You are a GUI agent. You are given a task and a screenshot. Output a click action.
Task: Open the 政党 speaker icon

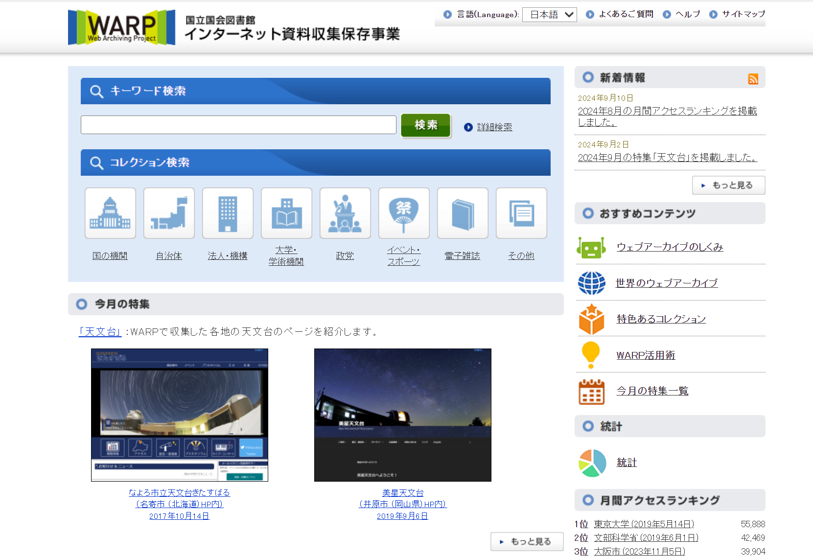[x=345, y=213]
